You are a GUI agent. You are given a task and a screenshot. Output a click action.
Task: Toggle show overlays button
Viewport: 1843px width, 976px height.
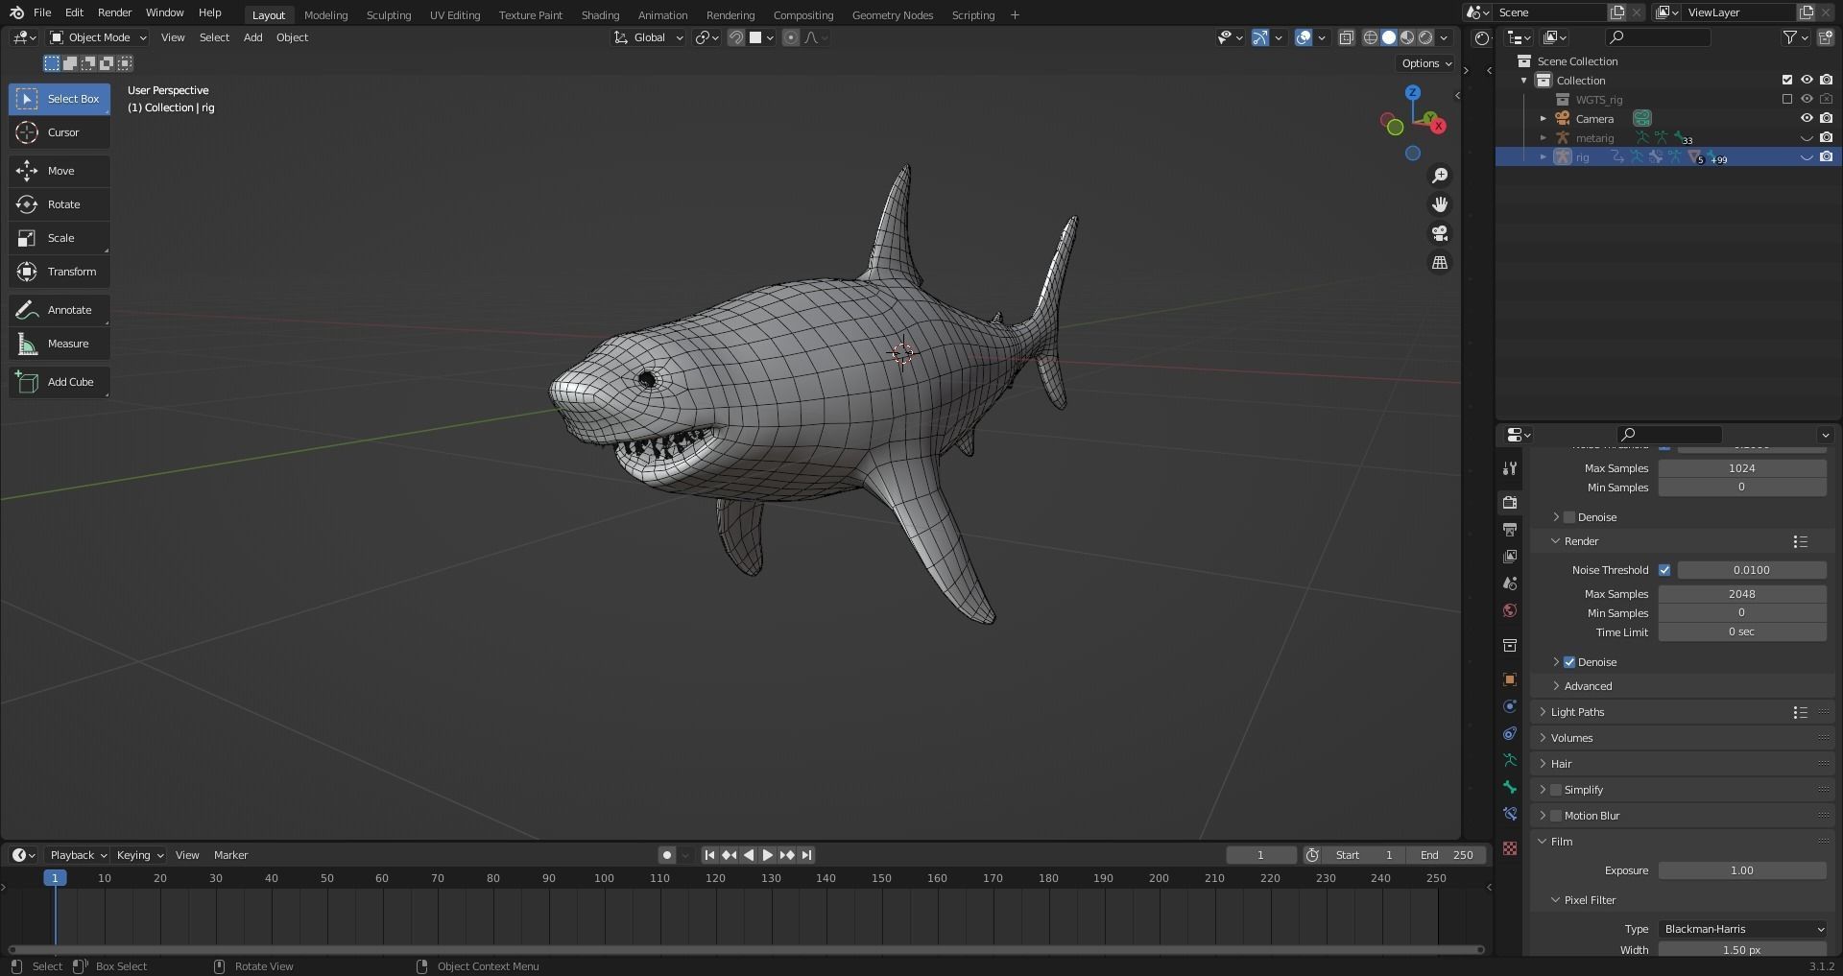coord(1304,37)
